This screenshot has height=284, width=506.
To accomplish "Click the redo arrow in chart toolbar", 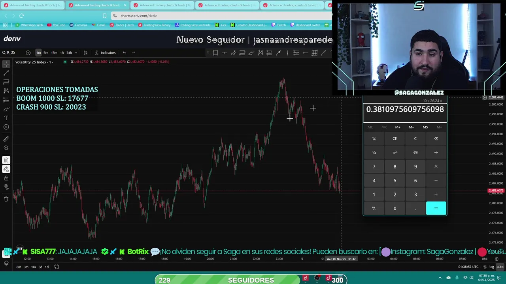I will pos(133,52).
